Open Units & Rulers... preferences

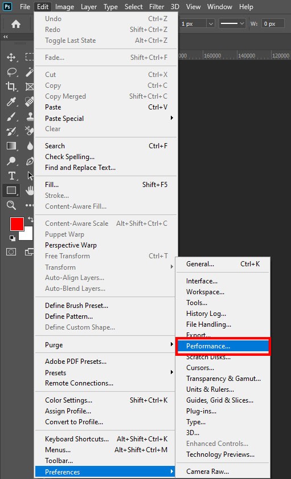(x=223, y=389)
